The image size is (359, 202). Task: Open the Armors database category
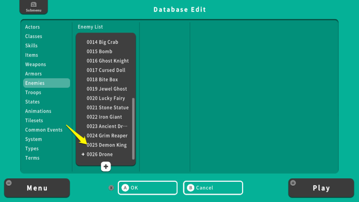point(34,74)
